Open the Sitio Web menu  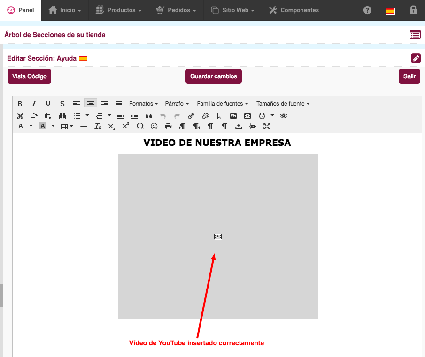232,10
